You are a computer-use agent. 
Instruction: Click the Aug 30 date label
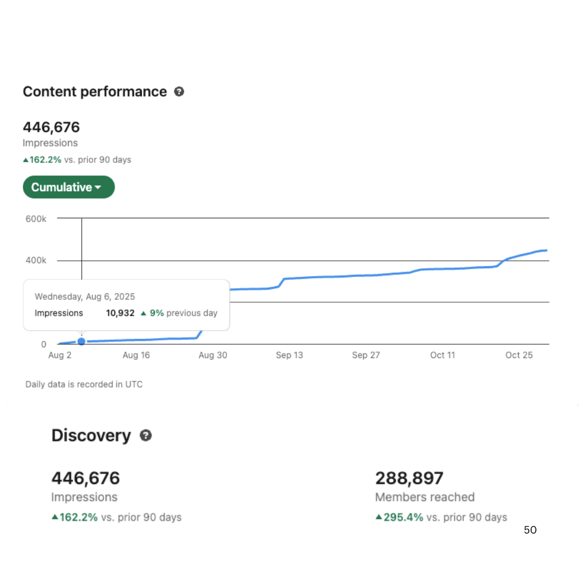[212, 355]
